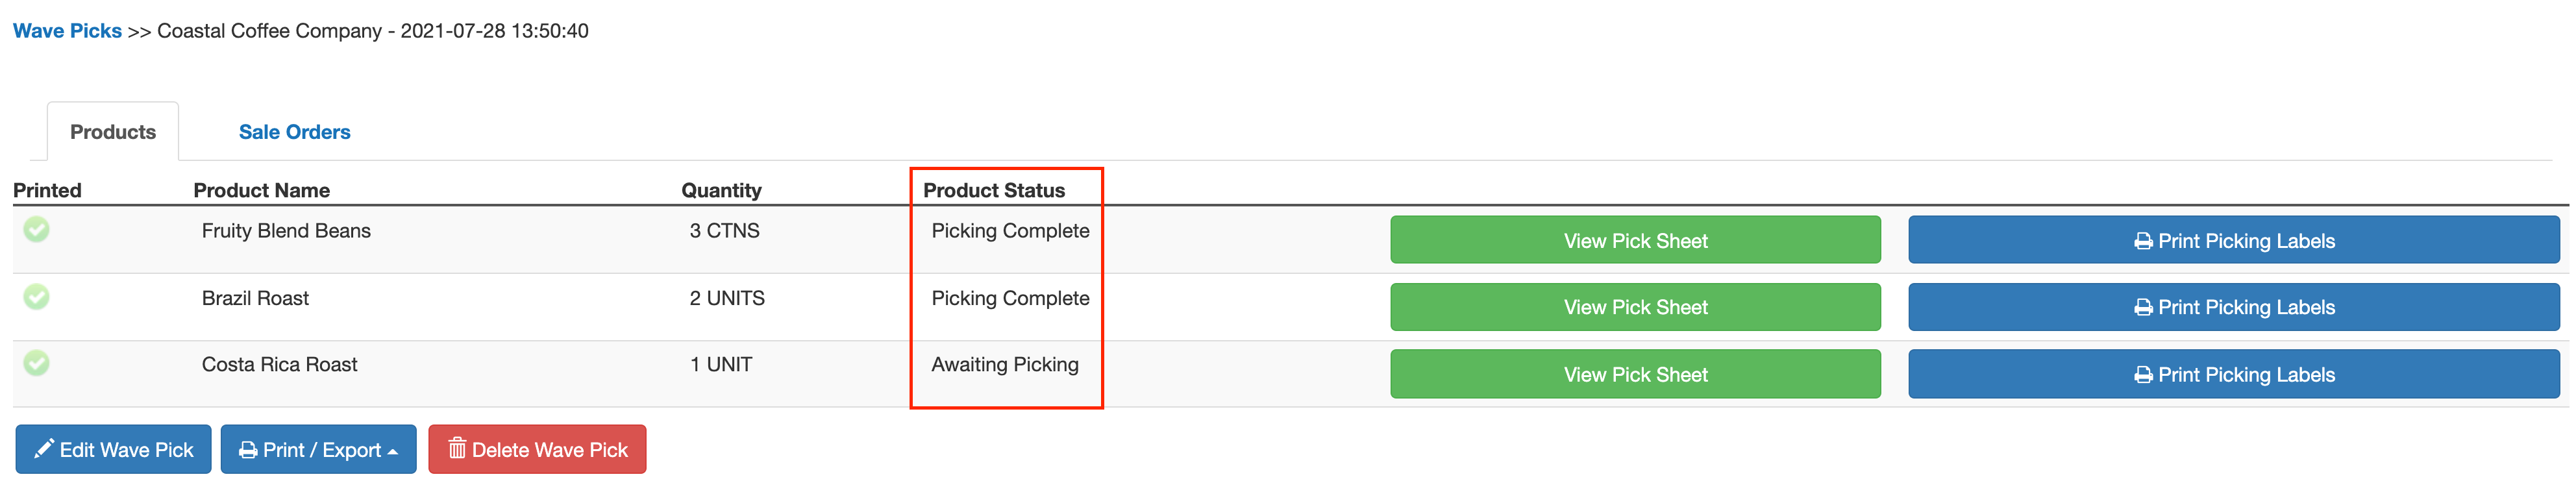Click the printed checkmark for Brazil Roast
Image resolution: width=2576 pixels, height=492 pixels.
37,297
